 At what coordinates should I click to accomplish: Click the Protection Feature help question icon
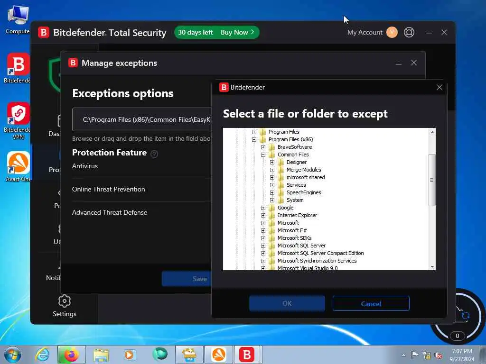tap(154, 154)
